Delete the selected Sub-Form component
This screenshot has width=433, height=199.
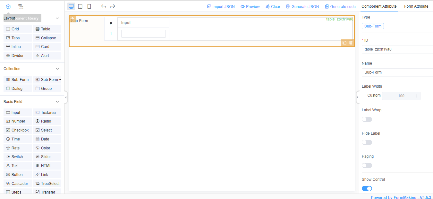click(x=351, y=43)
